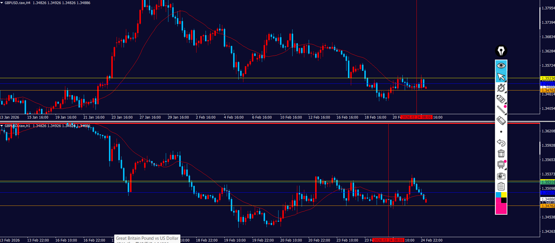Click the pen nib logo button
Image resolution: width=555 pixels, height=243 pixels.
pos(501,51)
